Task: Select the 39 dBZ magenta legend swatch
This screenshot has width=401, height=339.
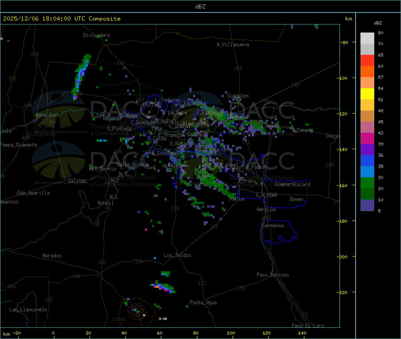Action: click(x=367, y=138)
